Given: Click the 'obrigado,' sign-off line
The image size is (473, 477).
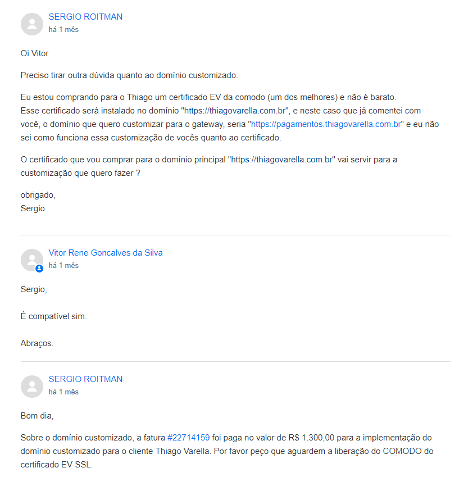Looking at the screenshot, I should [x=38, y=195].
